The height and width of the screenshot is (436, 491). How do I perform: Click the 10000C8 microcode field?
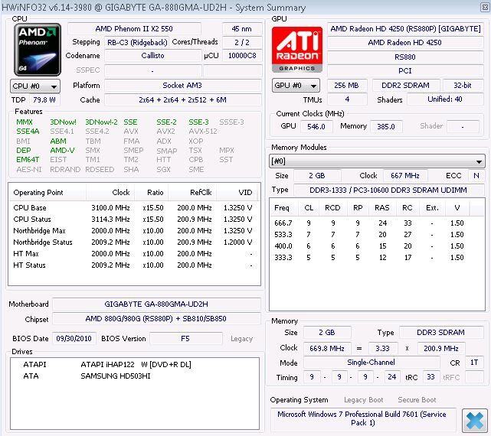point(242,56)
